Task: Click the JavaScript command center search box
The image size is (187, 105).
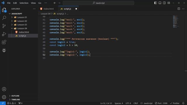Action: click(x=98, y=3)
